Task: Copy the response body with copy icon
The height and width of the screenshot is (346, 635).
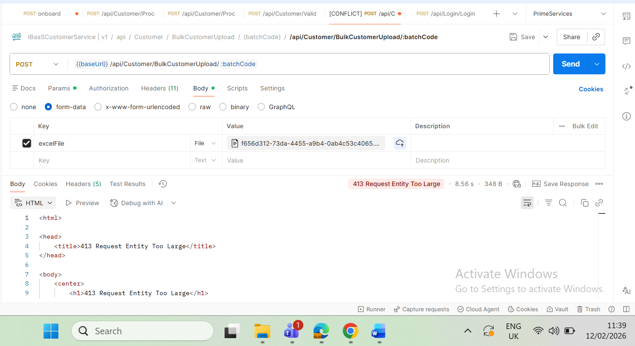Action: pyautogui.click(x=585, y=203)
